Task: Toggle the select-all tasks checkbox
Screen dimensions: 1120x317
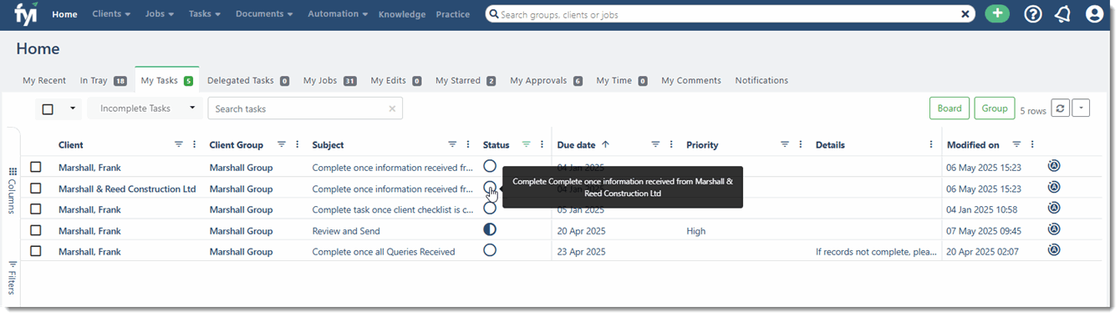Action: click(x=48, y=108)
